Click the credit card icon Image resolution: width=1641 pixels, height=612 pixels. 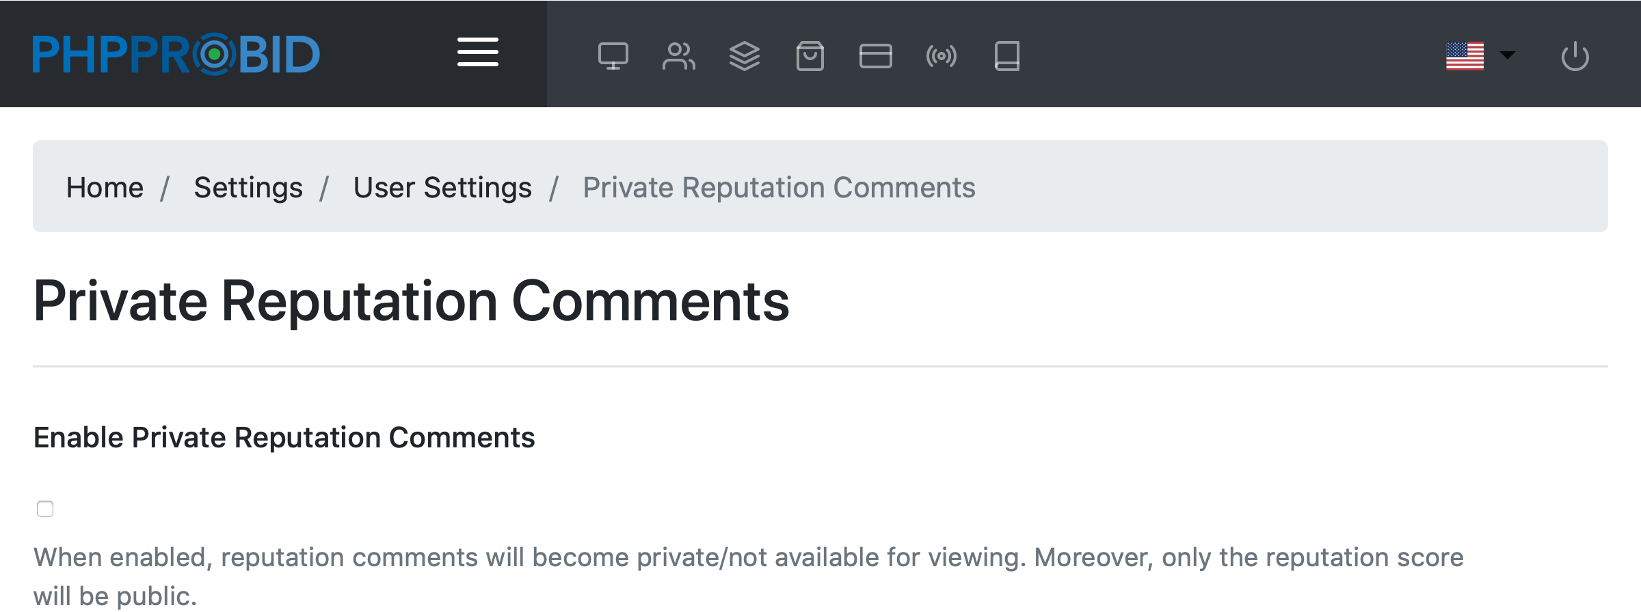click(x=875, y=56)
